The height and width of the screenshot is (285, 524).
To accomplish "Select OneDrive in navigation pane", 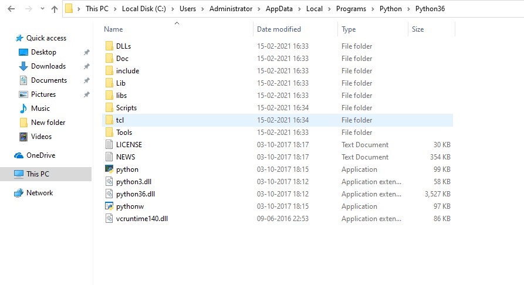I will (40, 155).
